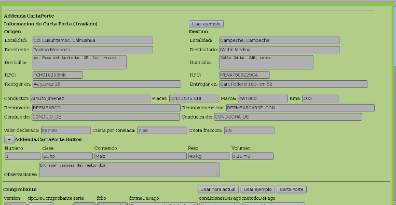Viewport: 396px width, 205px height.
Task: Click Addenda.CartaPorte heading text
Action: [29, 16]
